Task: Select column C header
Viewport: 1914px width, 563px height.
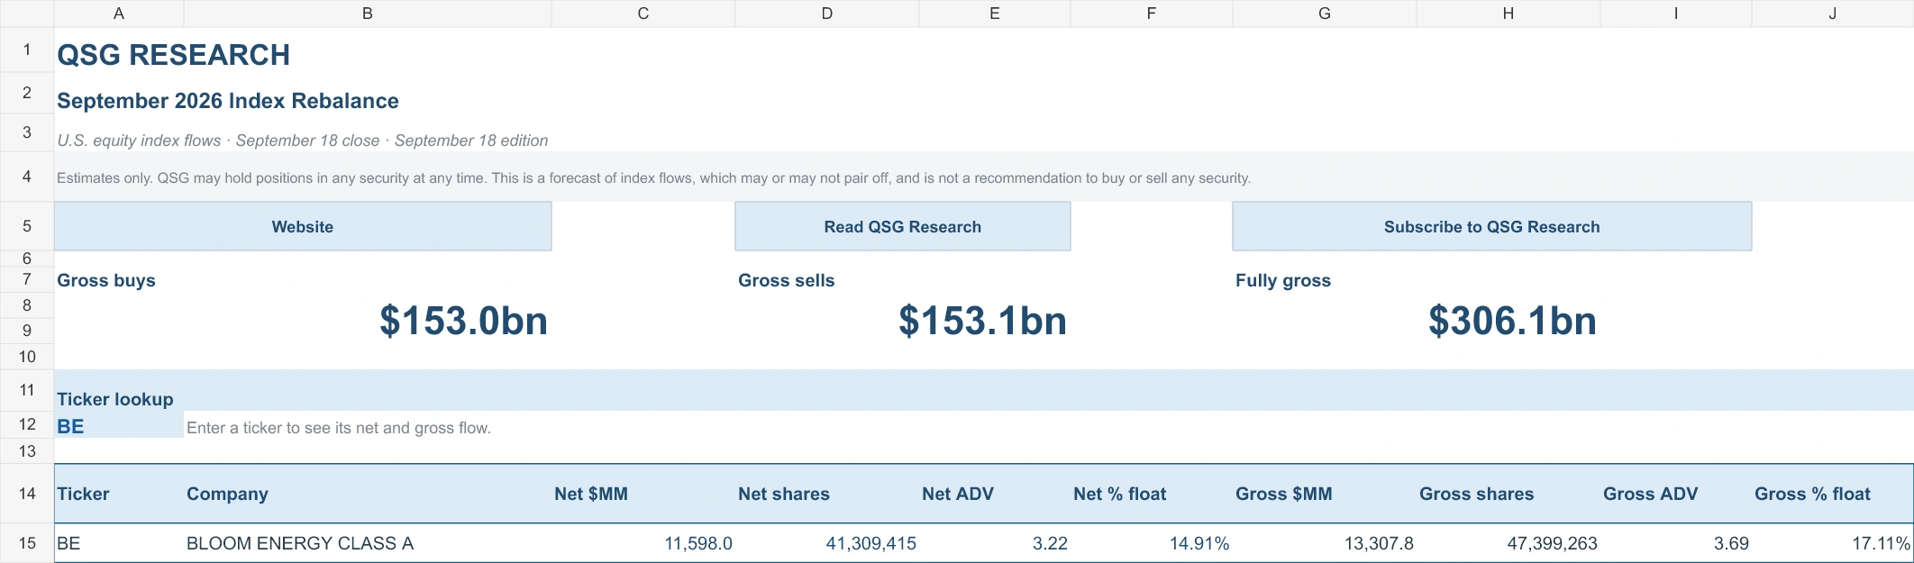Action: [643, 14]
